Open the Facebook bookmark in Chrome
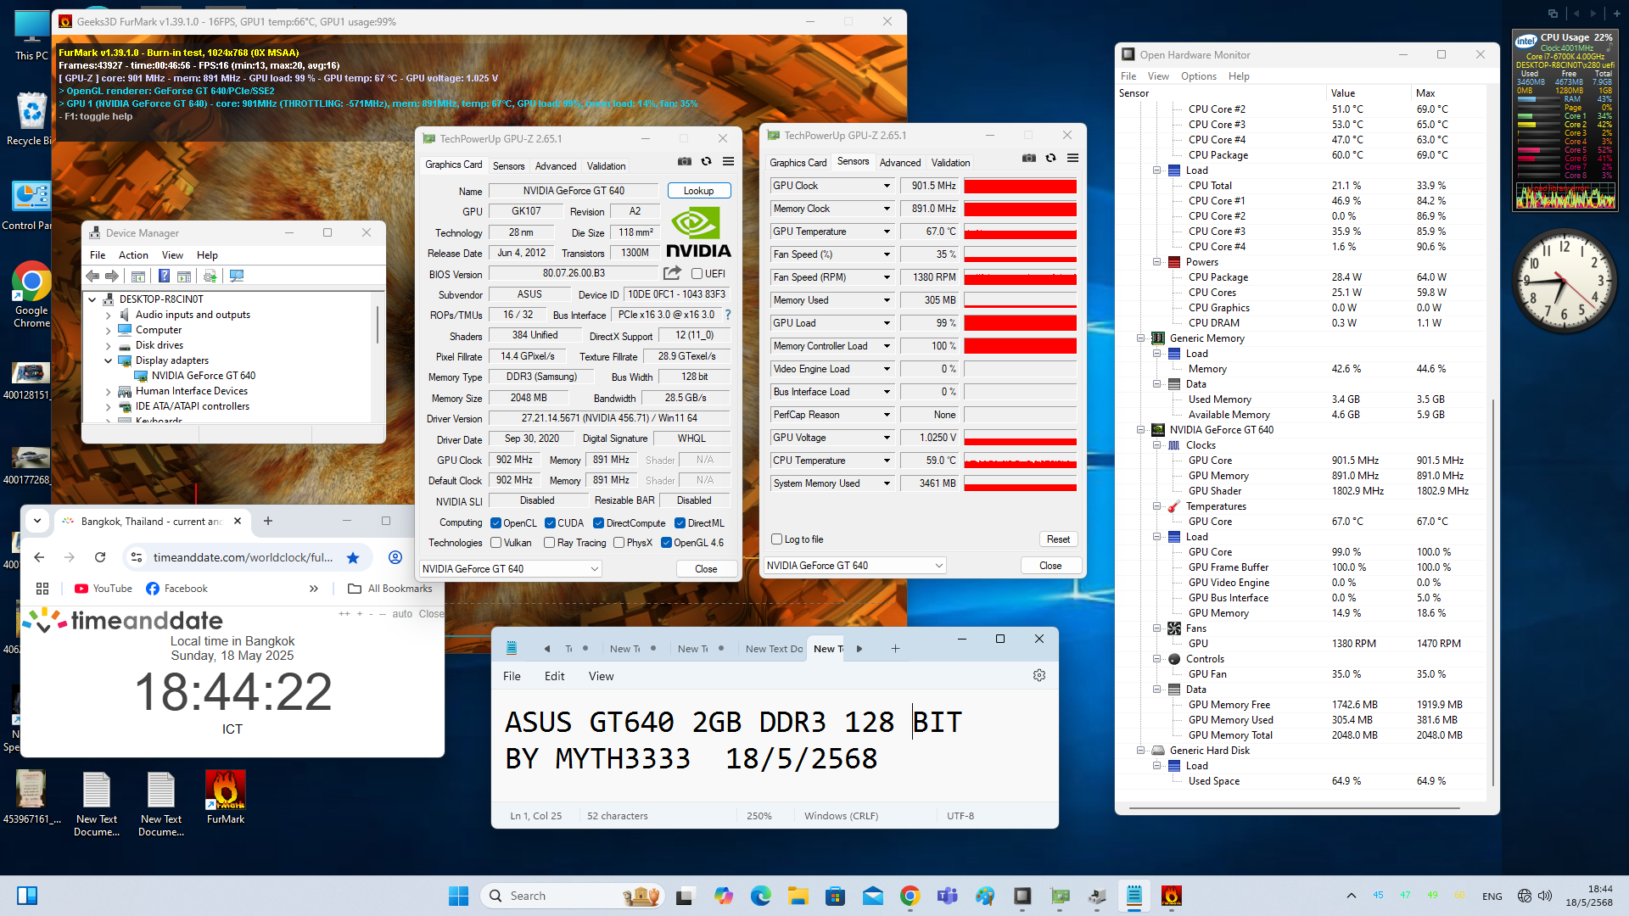The width and height of the screenshot is (1629, 916). coord(176,589)
